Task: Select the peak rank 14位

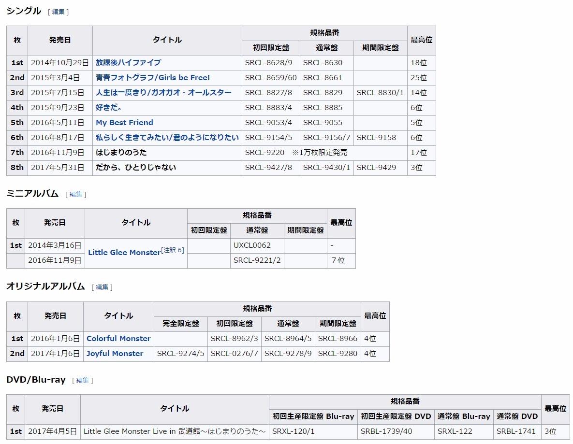Action: pyautogui.click(x=419, y=92)
